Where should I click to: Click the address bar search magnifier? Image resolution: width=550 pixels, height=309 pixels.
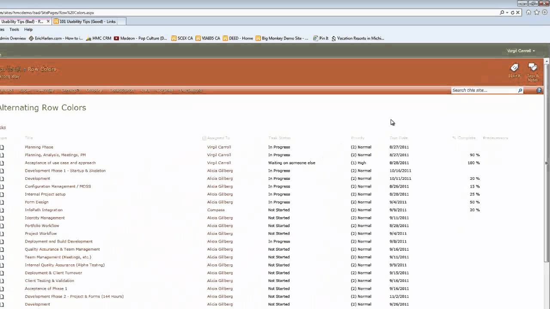pos(502,13)
